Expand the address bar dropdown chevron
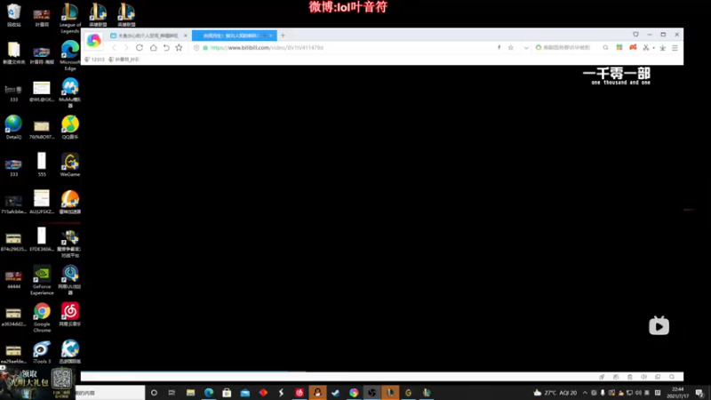The image size is (711, 400). pyautogui.click(x=526, y=48)
